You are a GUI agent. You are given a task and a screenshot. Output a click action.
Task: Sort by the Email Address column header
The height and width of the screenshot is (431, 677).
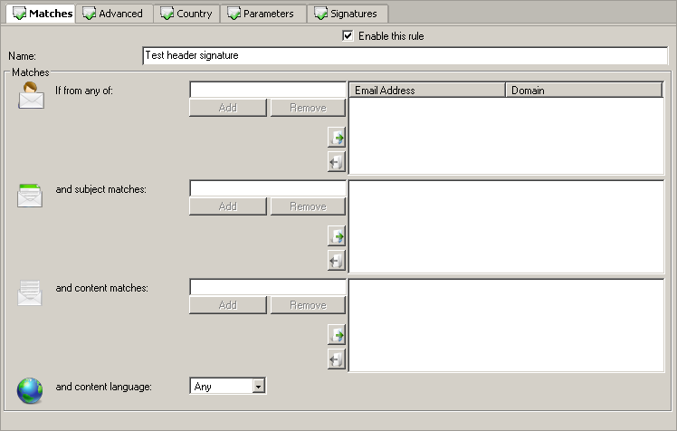[x=426, y=91]
